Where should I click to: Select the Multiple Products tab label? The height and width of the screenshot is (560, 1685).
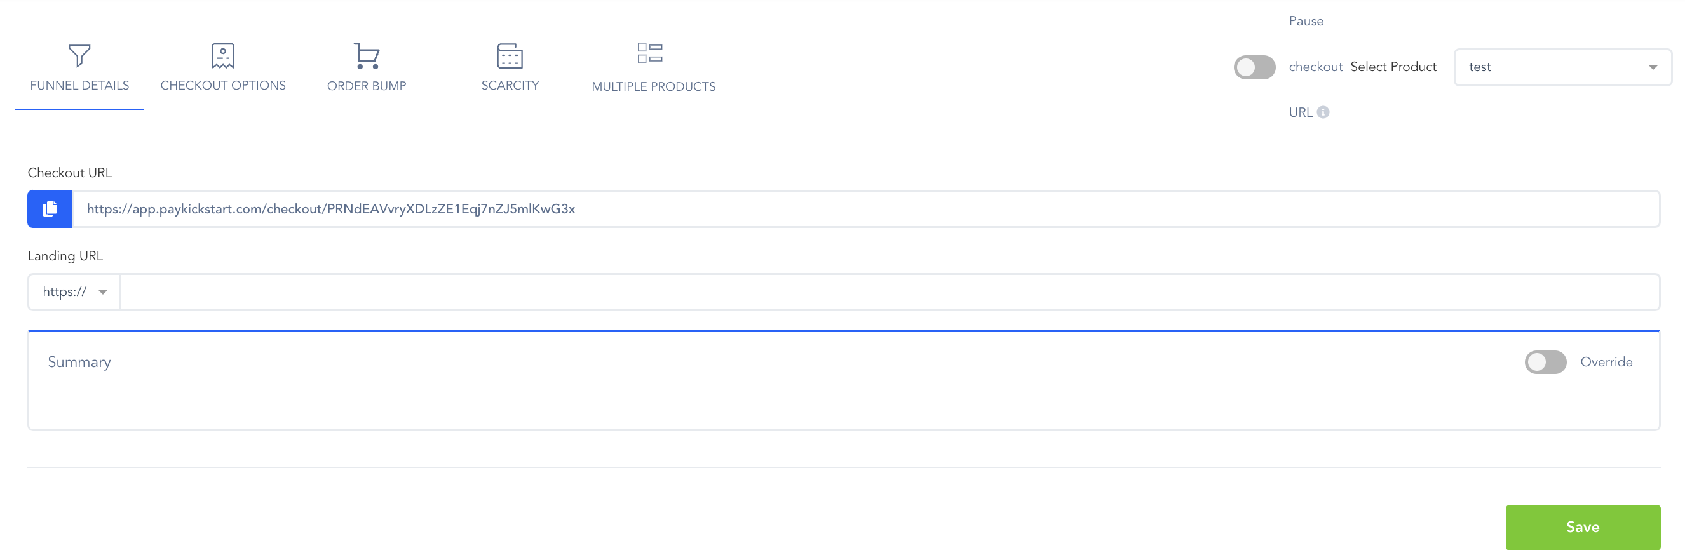click(x=653, y=87)
